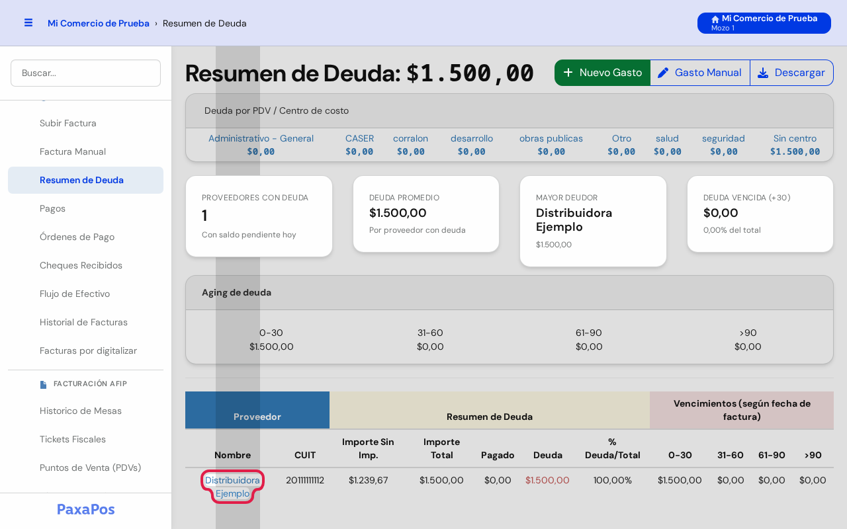Open Historial de Facturas sidebar item

[85, 322]
